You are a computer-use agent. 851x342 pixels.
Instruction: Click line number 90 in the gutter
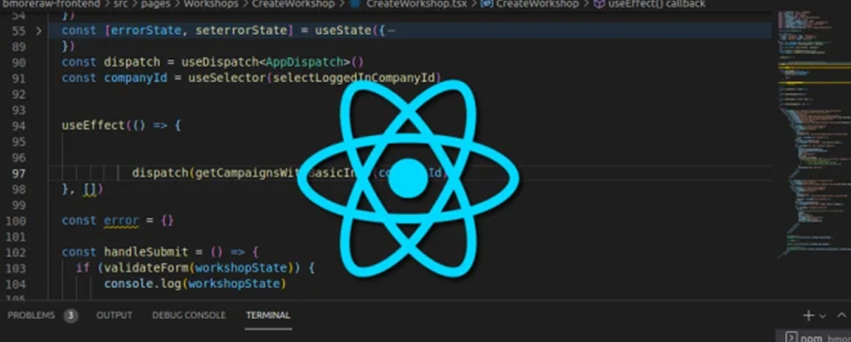(x=18, y=62)
